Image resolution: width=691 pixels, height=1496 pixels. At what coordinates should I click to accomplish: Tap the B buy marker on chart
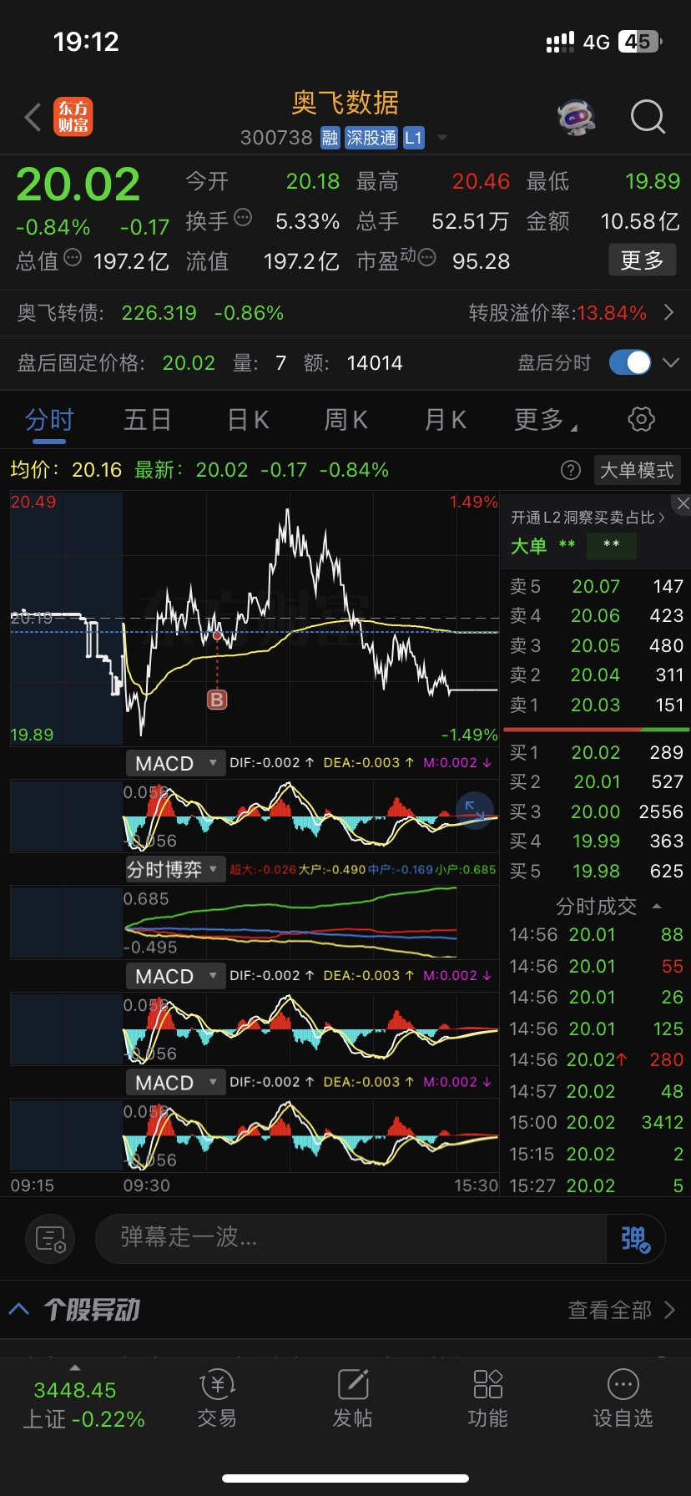(x=217, y=700)
